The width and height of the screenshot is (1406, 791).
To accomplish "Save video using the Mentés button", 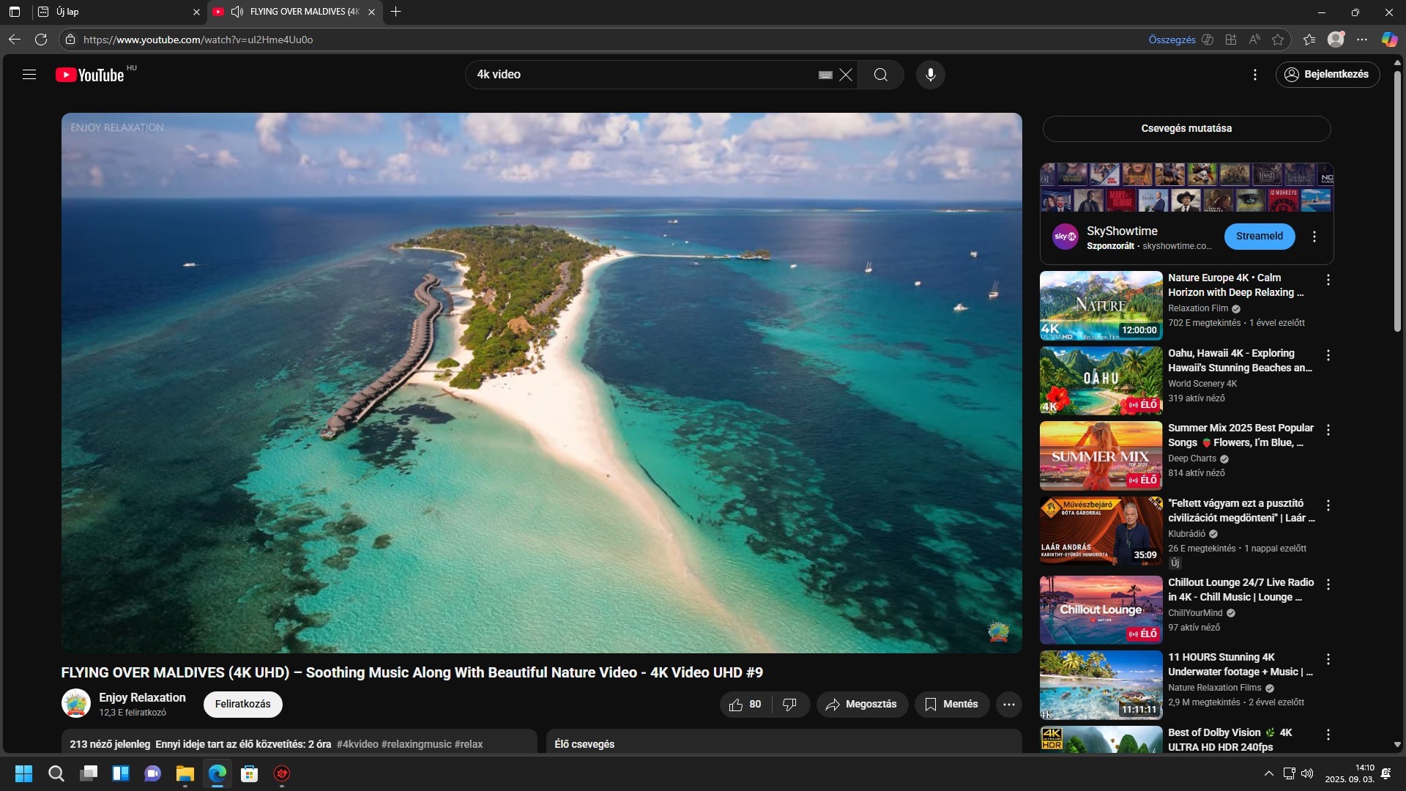I will [951, 705].
